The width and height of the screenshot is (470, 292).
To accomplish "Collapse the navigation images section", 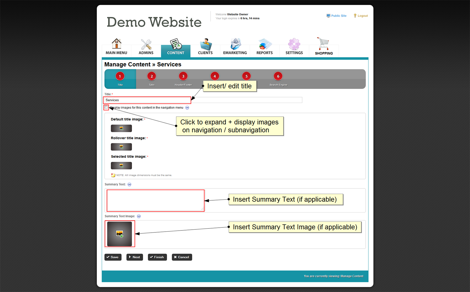I will point(187,108).
